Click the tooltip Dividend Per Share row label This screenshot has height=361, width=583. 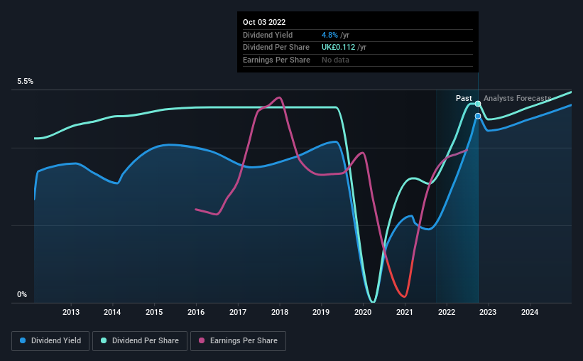point(276,48)
